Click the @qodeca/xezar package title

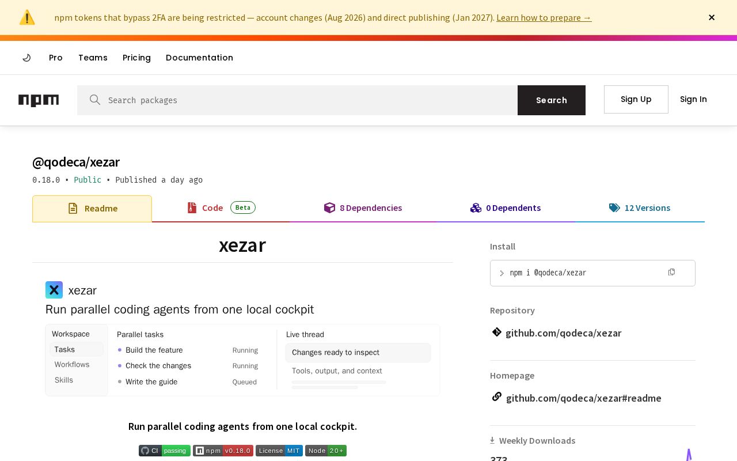(76, 162)
